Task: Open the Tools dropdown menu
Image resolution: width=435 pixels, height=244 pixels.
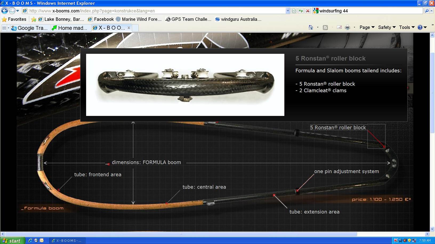Action: click(406, 27)
